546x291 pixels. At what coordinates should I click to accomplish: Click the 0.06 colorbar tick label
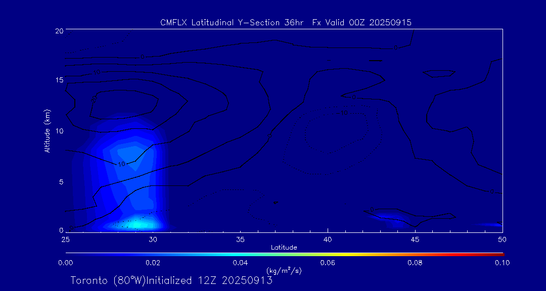328,263
